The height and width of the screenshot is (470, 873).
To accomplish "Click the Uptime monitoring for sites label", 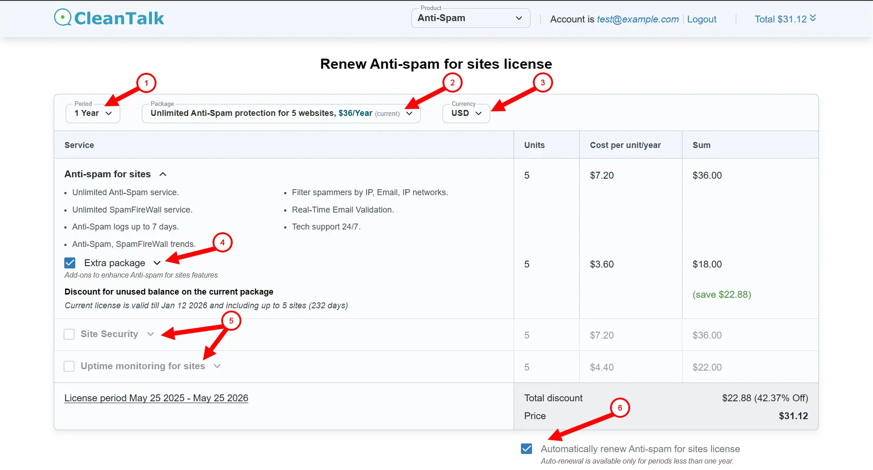I will (143, 366).
